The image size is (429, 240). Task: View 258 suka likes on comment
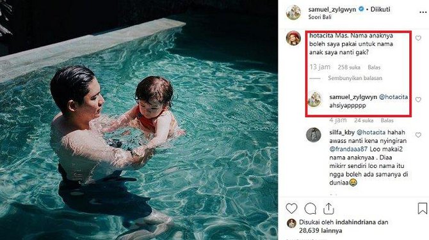tap(349, 68)
